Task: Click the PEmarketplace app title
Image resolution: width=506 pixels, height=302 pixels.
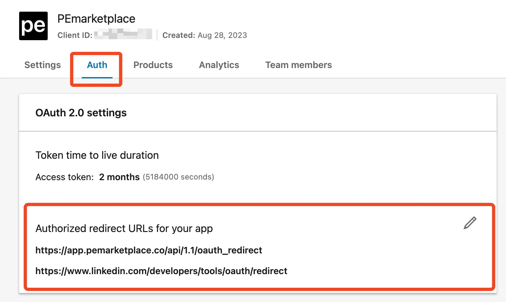Action: 96,19
